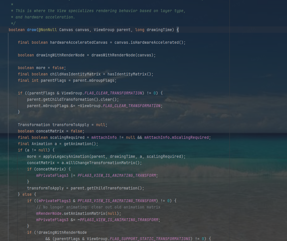Click the hasIdentityMatrix() call
The width and height of the screenshot is (287, 241).
(129, 74)
